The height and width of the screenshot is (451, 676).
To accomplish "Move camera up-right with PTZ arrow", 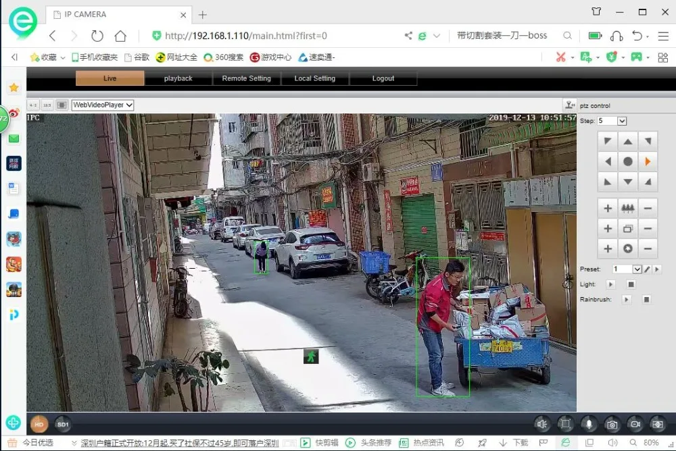I will point(648,141).
